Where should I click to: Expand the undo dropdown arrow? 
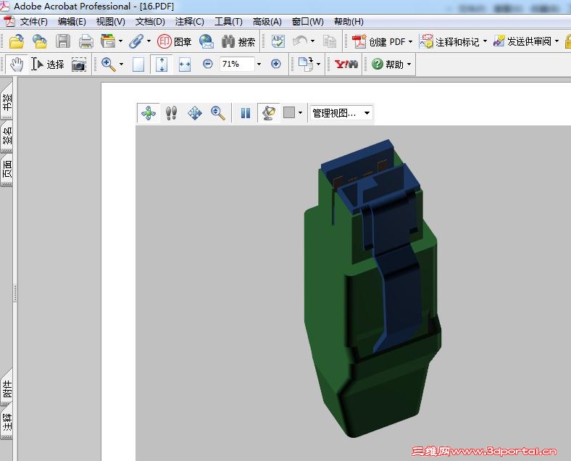click(312, 41)
